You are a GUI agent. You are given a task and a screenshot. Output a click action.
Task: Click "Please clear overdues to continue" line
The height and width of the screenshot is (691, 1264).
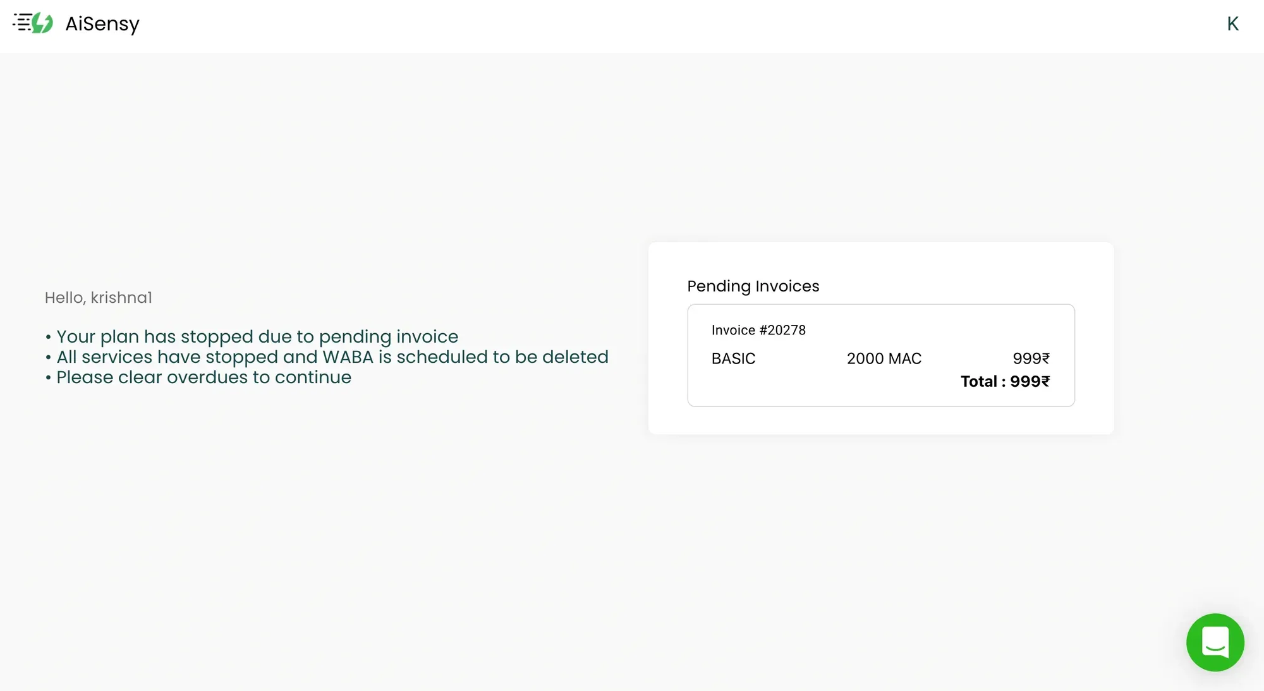pyautogui.click(x=204, y=377)
